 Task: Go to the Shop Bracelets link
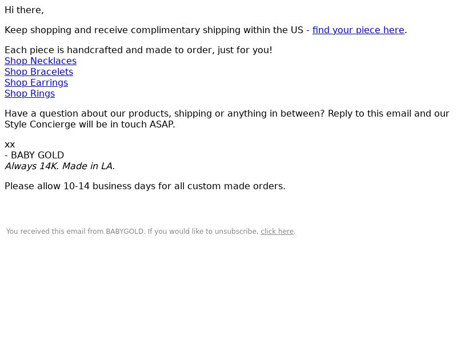39,72
